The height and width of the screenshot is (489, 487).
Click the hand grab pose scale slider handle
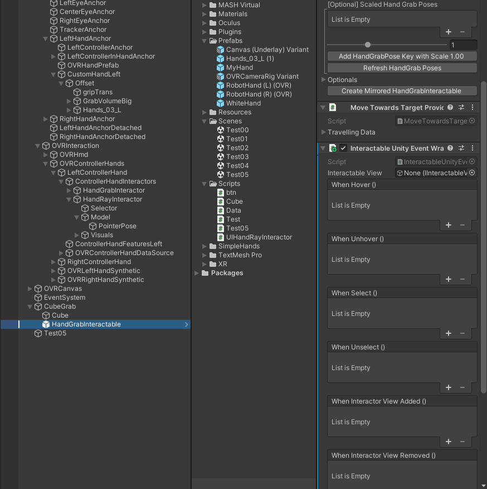coord(368,45)
